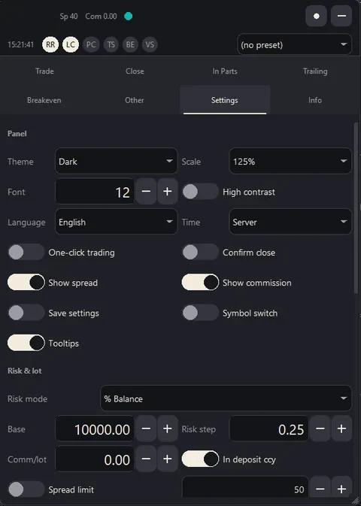Disable Tooltips toggle
The height and width of the screenshot is (506, 361).
(26, 343)
